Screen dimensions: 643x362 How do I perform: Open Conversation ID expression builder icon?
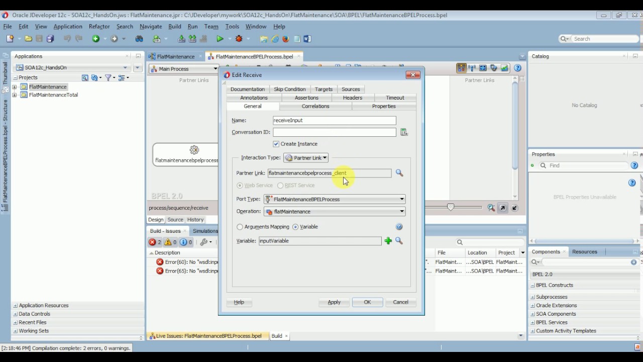pos(404,132)
